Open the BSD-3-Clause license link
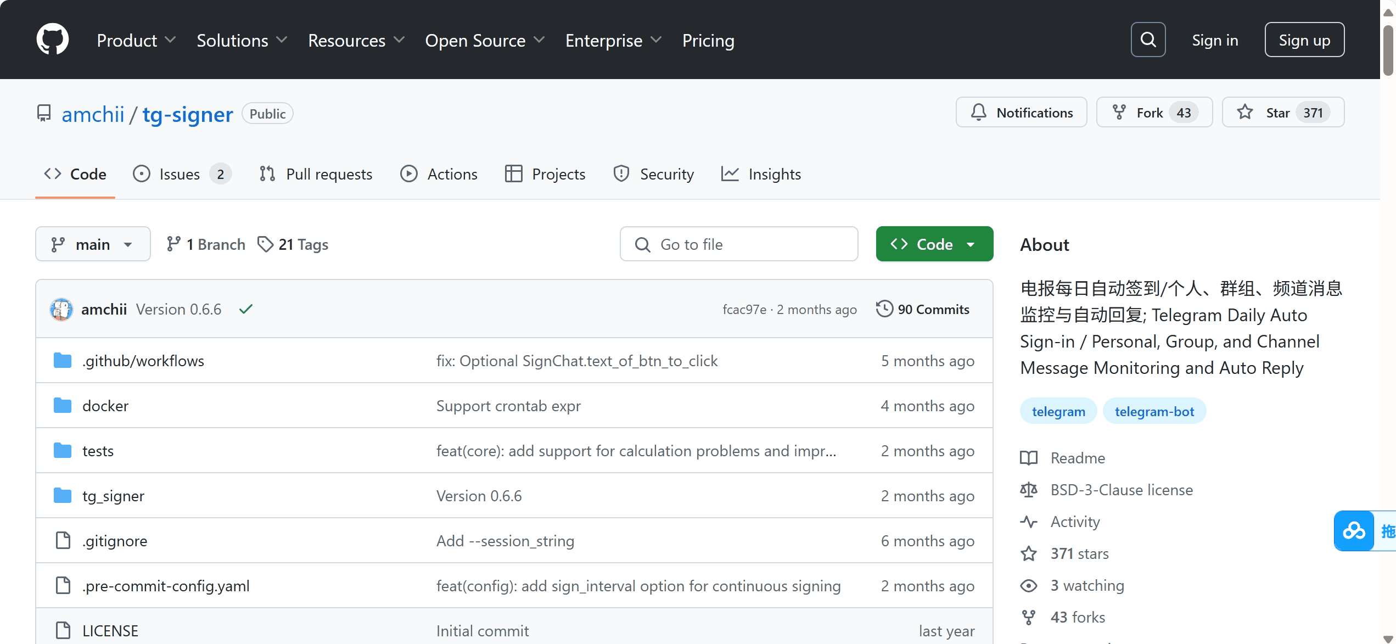The width and height of the screenshot is (1396, 644). click(1122, 490)
